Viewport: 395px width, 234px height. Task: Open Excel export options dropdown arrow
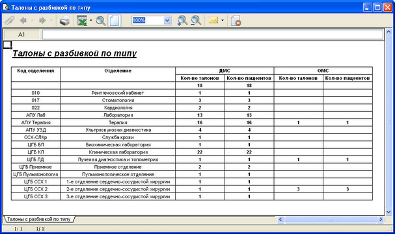91,20
